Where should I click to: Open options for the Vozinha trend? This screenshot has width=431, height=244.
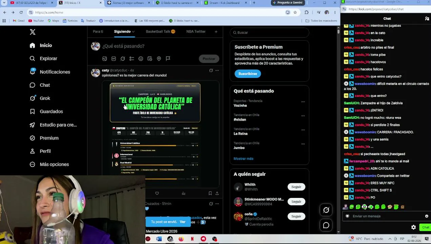(303, 102)
